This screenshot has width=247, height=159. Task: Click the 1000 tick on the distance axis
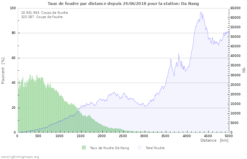(60, 136)
